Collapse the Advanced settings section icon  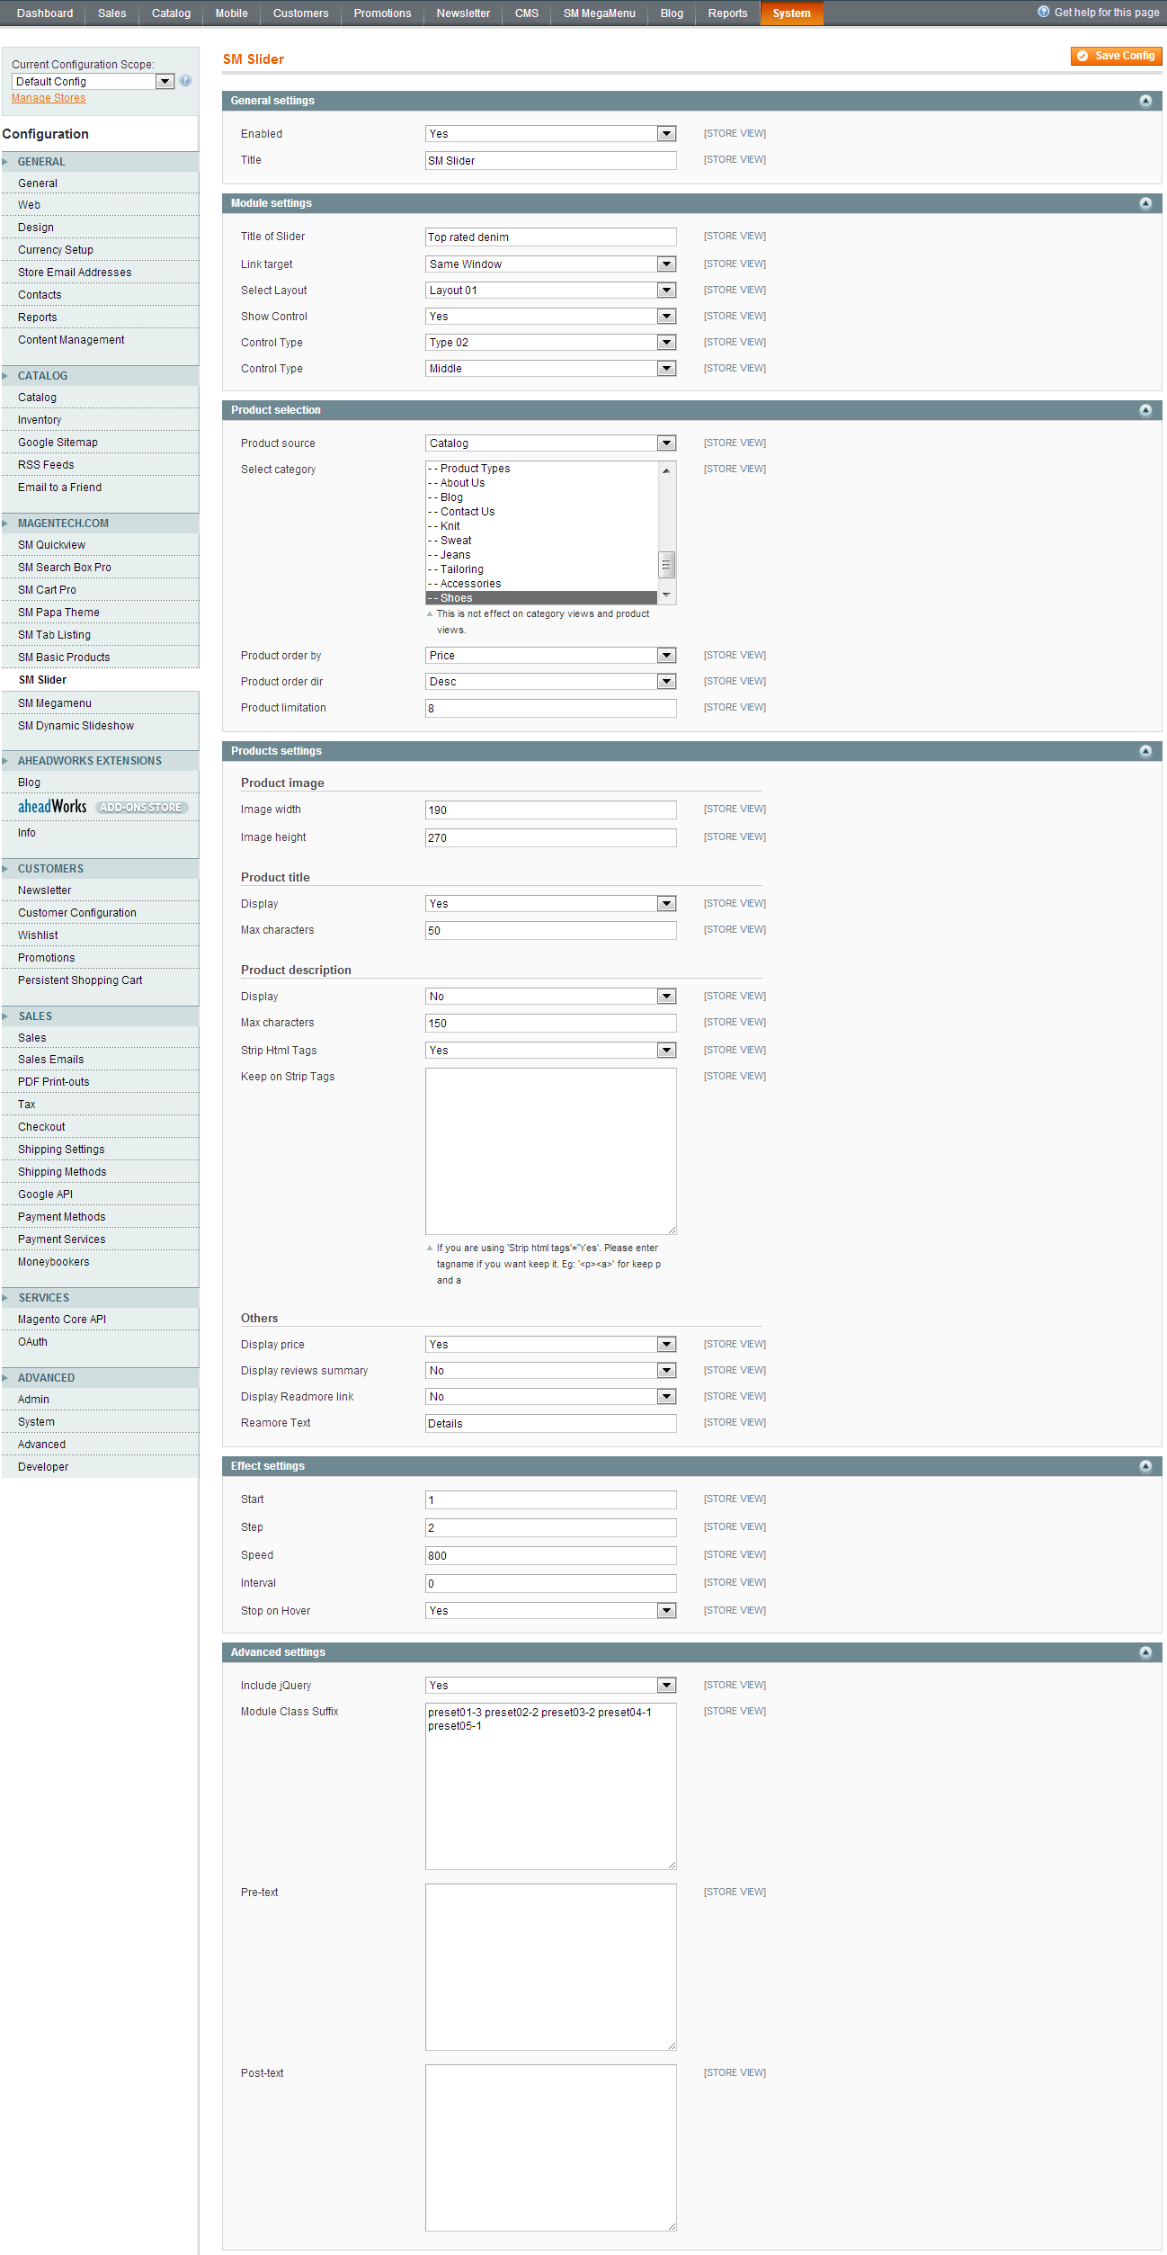(1145, 1652)
